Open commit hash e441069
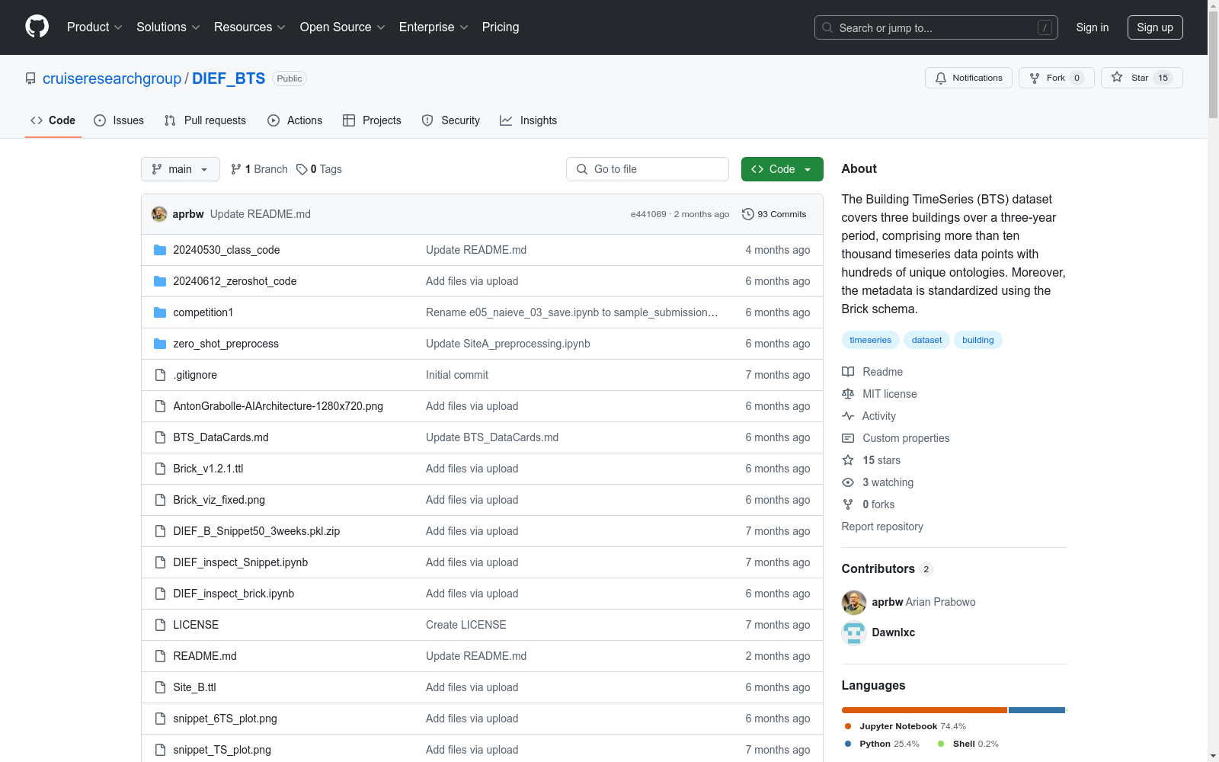The width and height of the screenshot is (1219, 762). pos(648,214)
